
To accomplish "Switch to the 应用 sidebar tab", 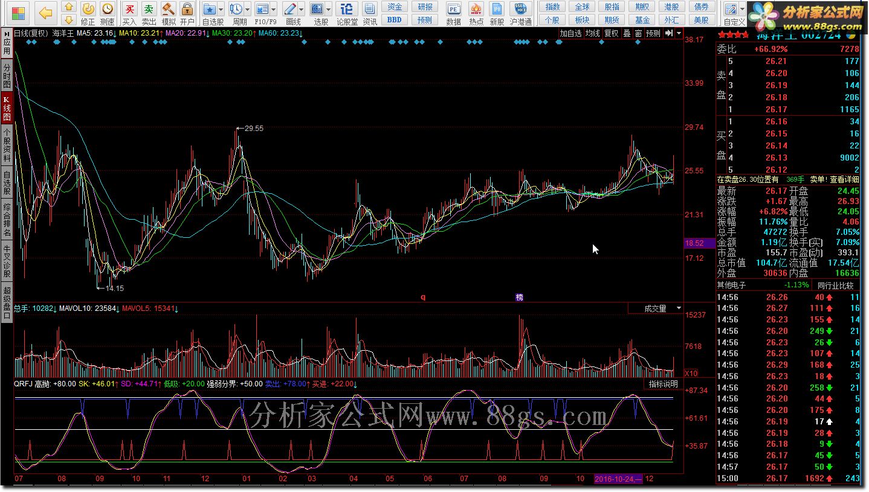I will [x=7, y=43].
